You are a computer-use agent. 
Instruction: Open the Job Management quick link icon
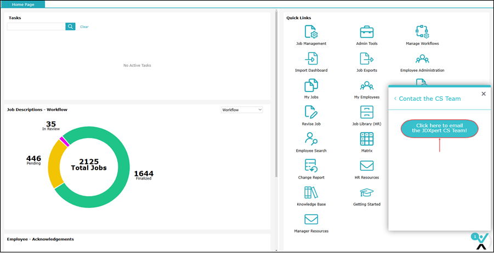tap(311, 32)
